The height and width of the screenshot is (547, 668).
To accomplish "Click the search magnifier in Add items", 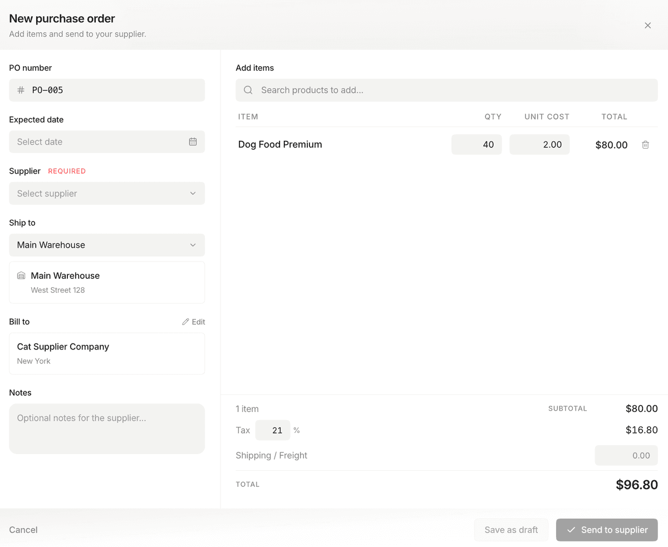I will [248, 90].
